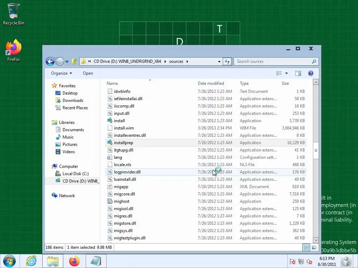
Task: Select the idwbinfo text document icon
Action: tap(110, 91)
